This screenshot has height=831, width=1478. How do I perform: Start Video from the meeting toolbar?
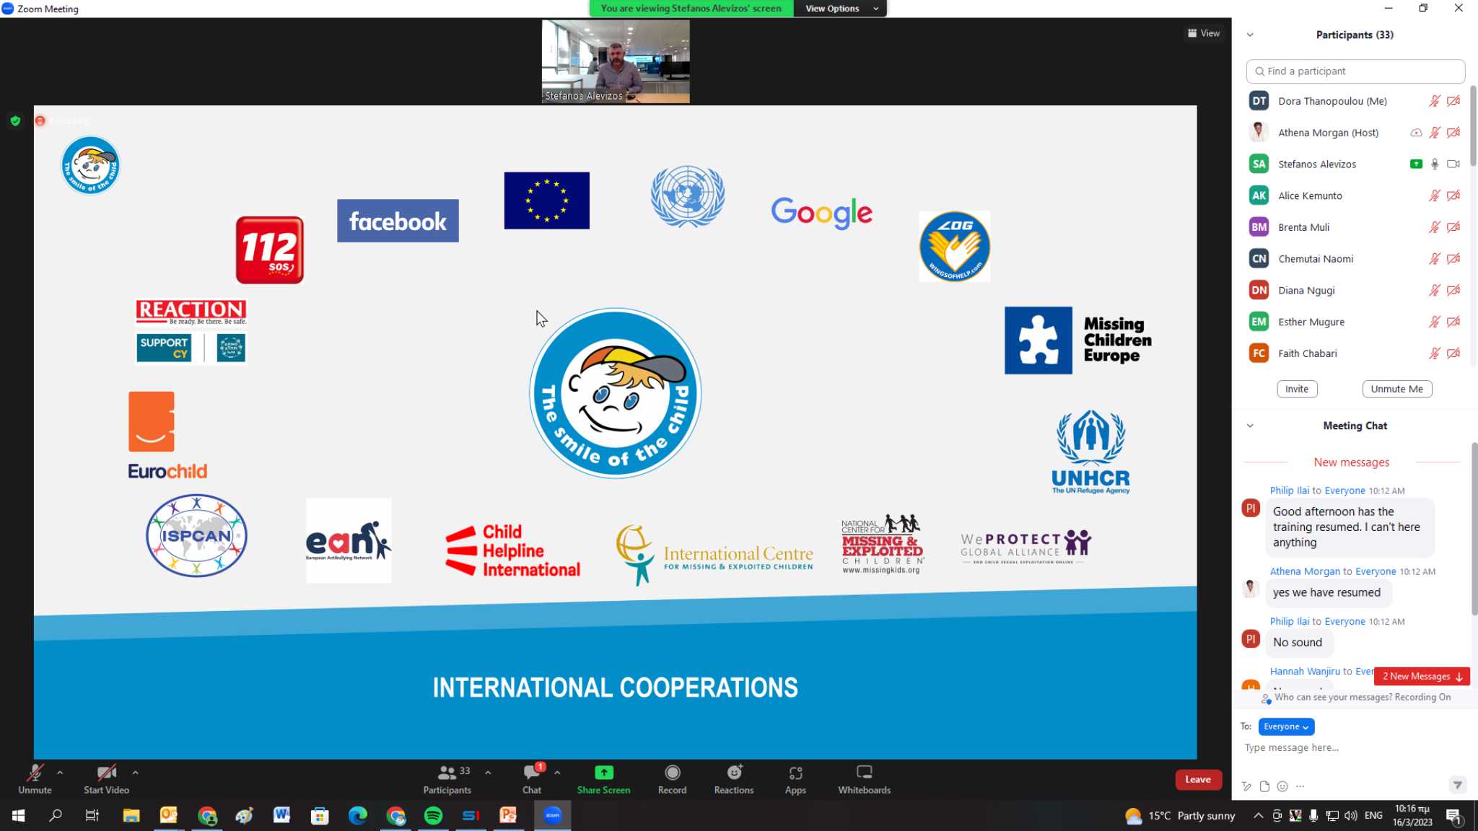click(x=106, y=779)
